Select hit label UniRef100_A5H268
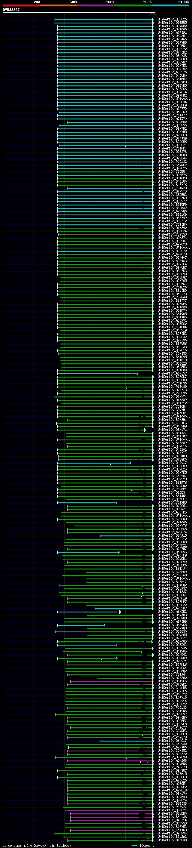This screenshot has height=848, width=192. 172,760
